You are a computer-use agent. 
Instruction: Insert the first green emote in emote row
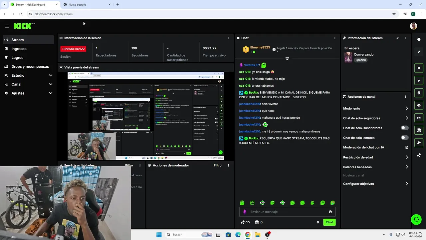tap(242, 203)
